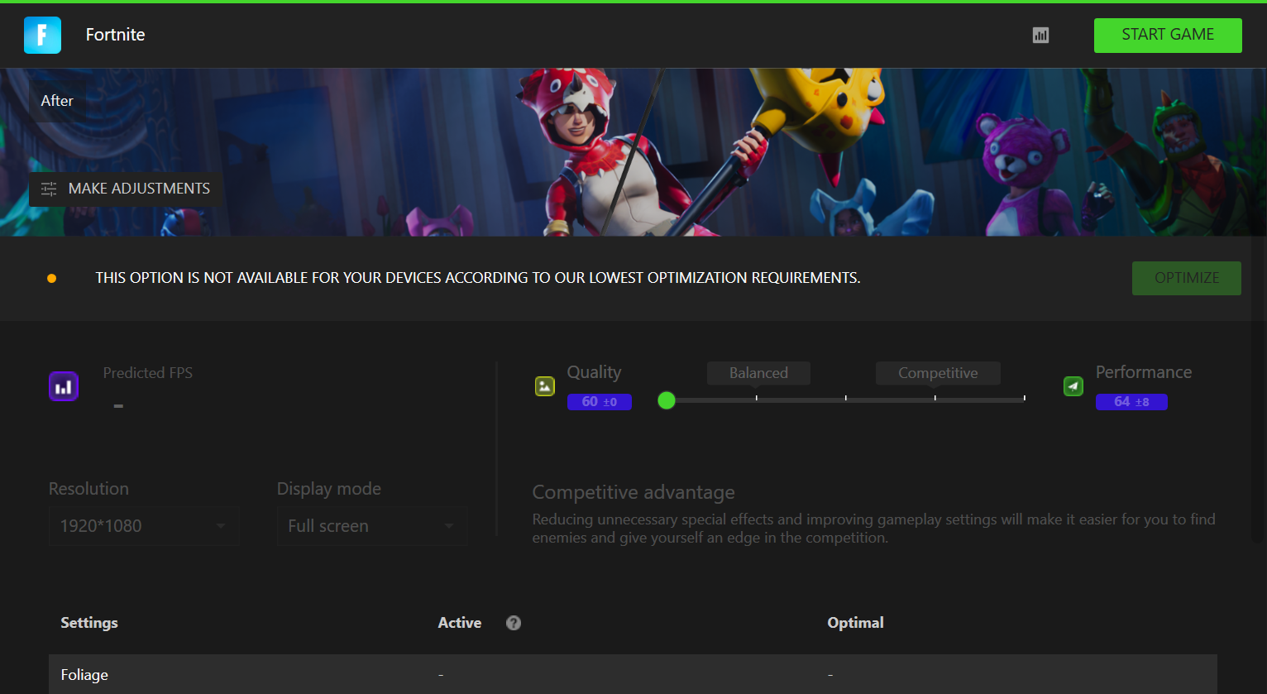Image resolution: width=1267 pixels, height=694 pixels.
Task: Select the Foliage settings row
Action: [633, 675]
